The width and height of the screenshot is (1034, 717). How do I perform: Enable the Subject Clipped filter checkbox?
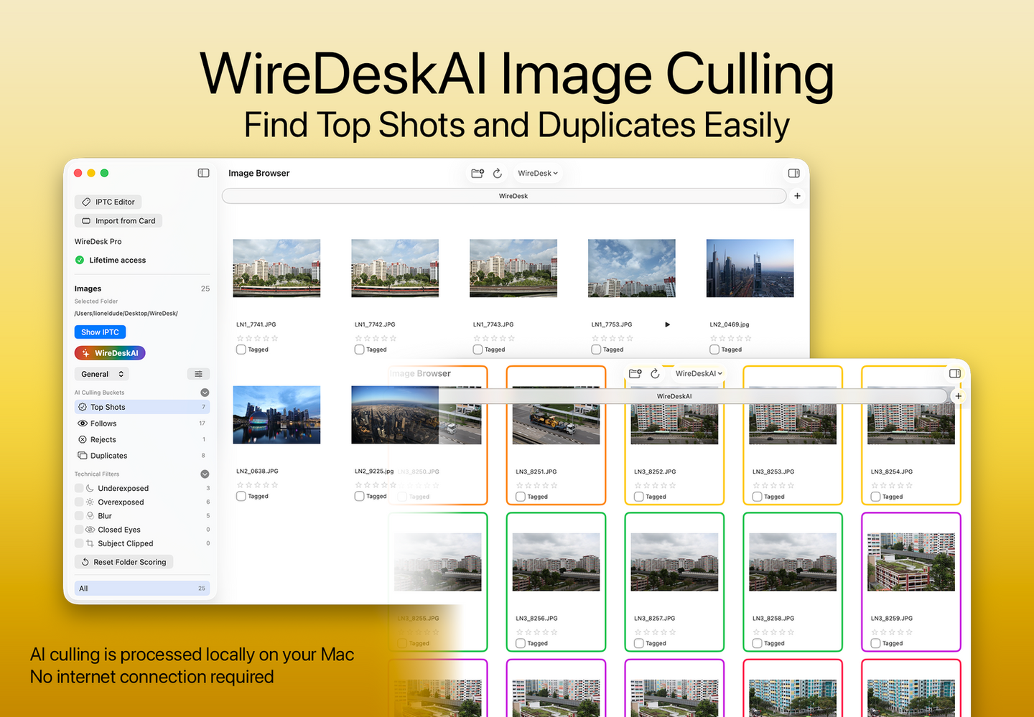coord(79,543)
